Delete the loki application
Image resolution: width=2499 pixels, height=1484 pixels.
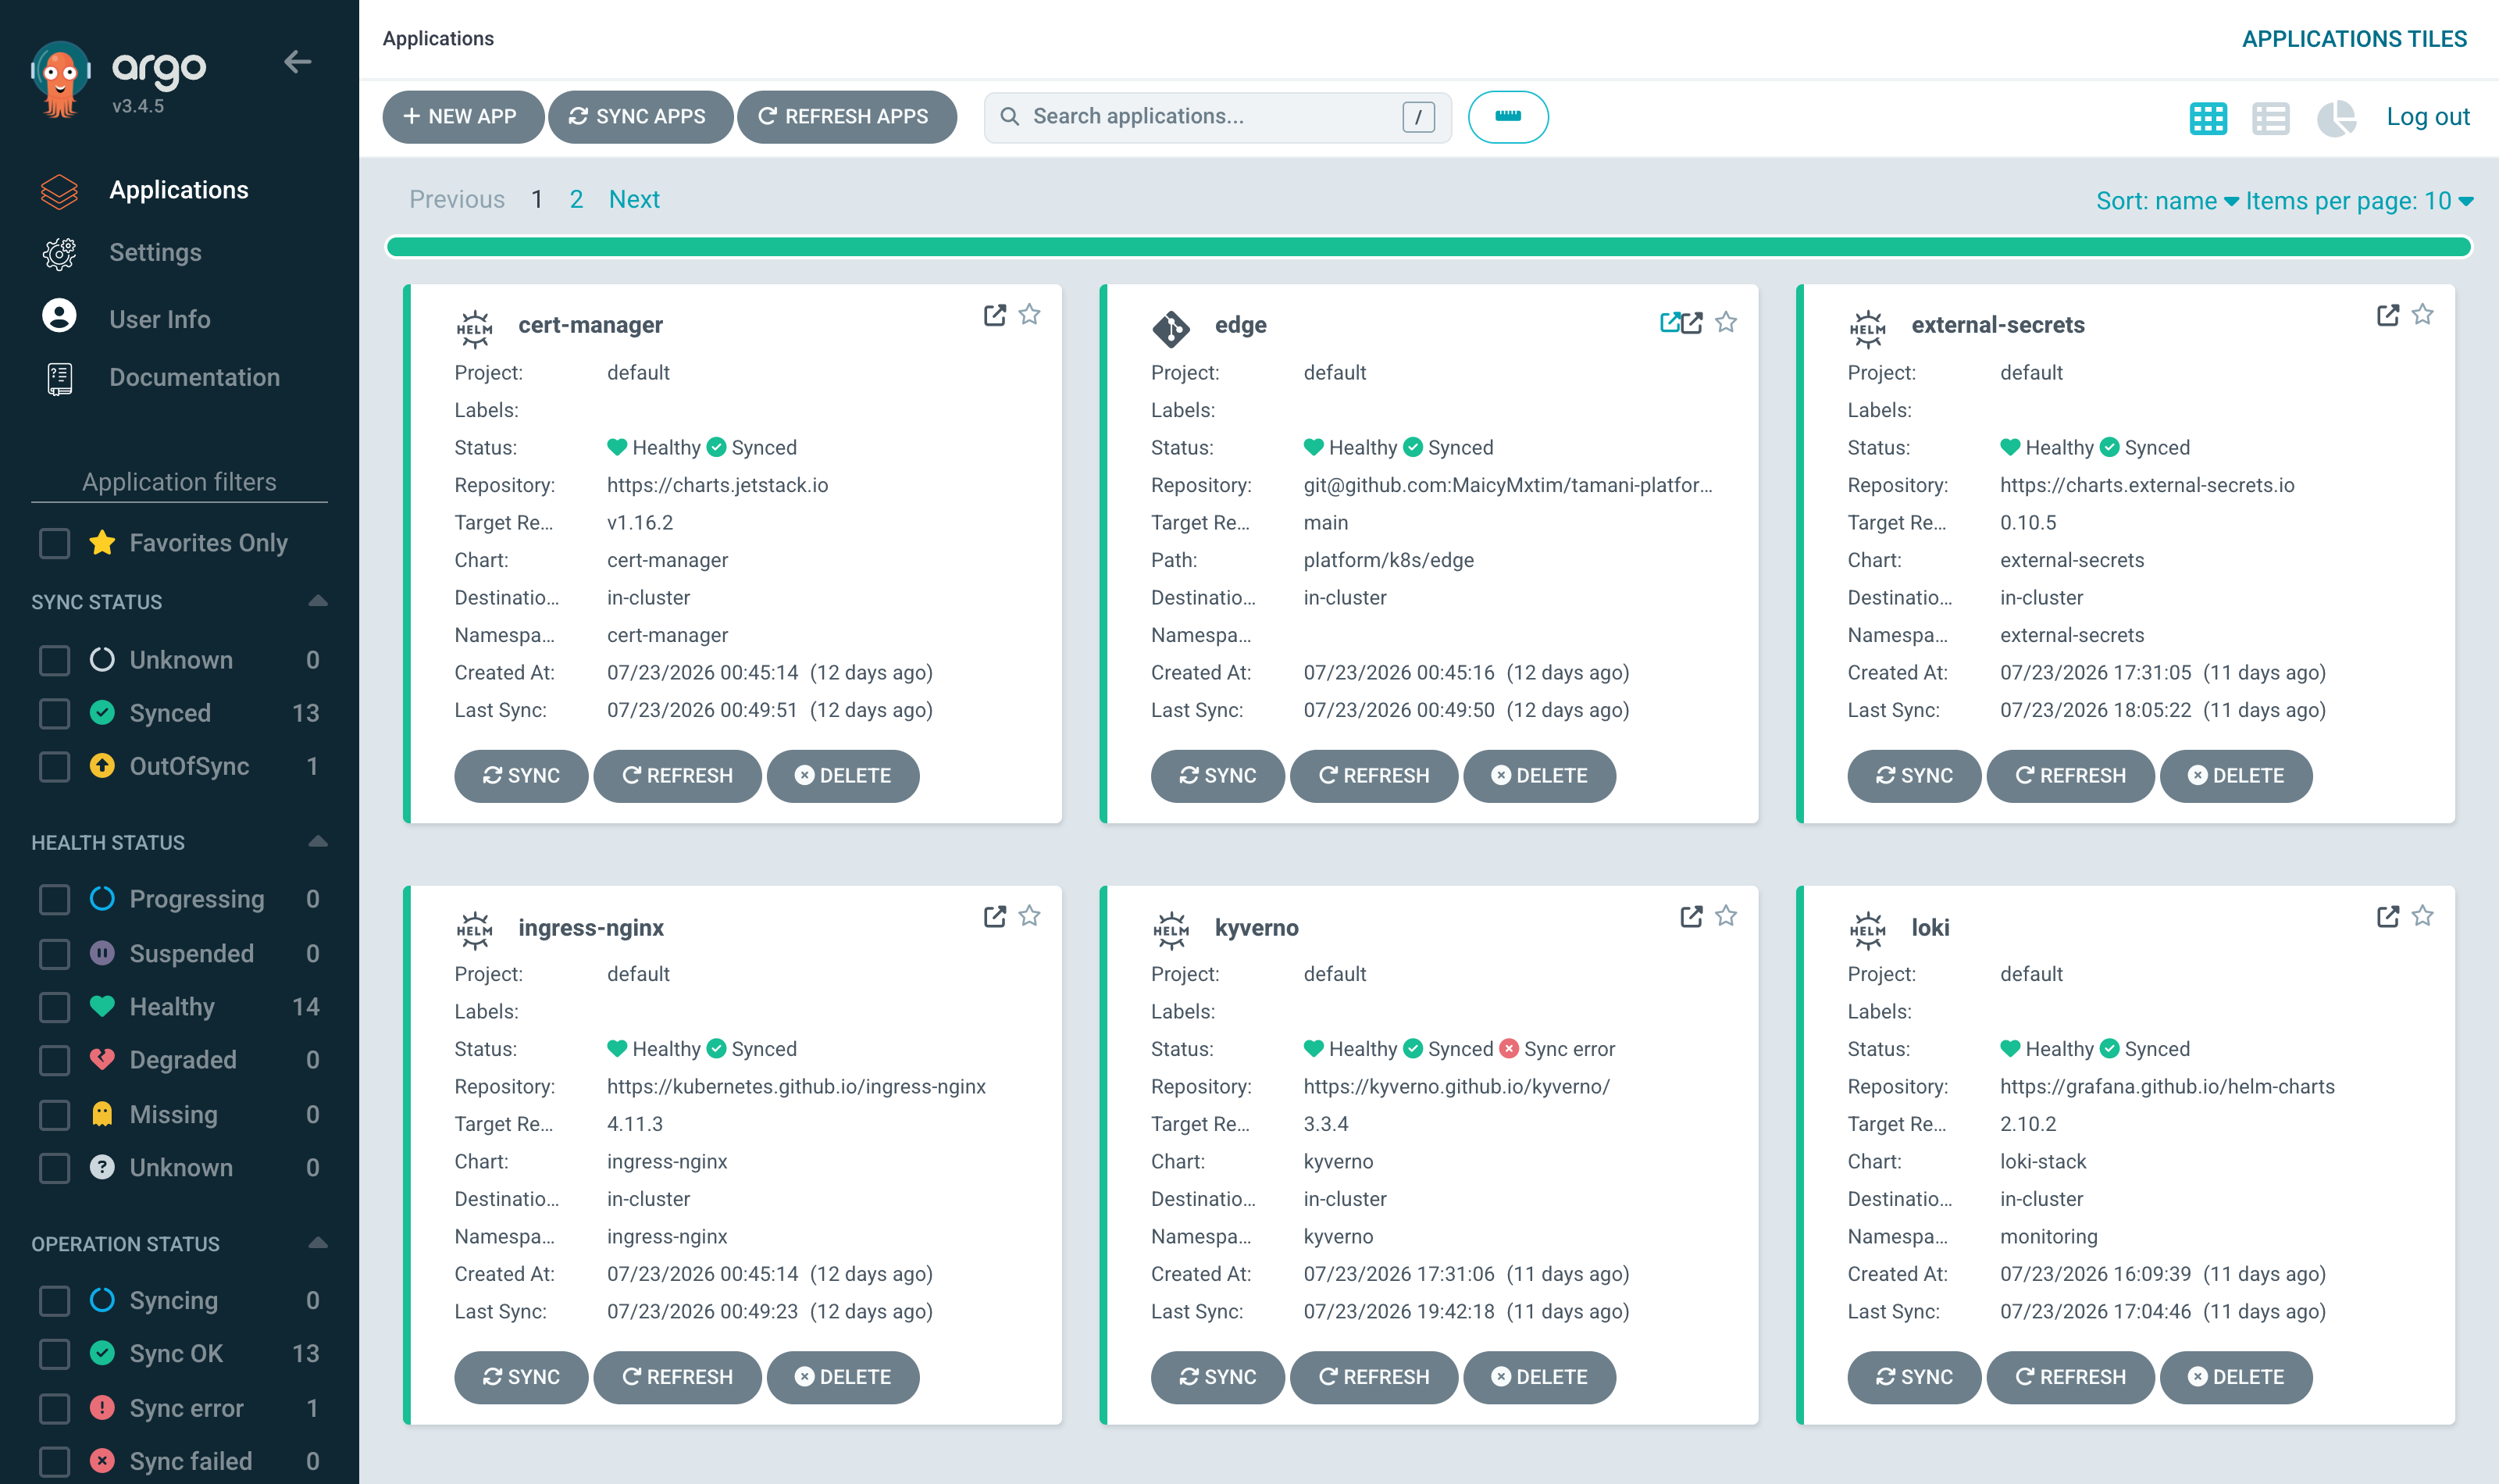click(x=2235, y=1377)
